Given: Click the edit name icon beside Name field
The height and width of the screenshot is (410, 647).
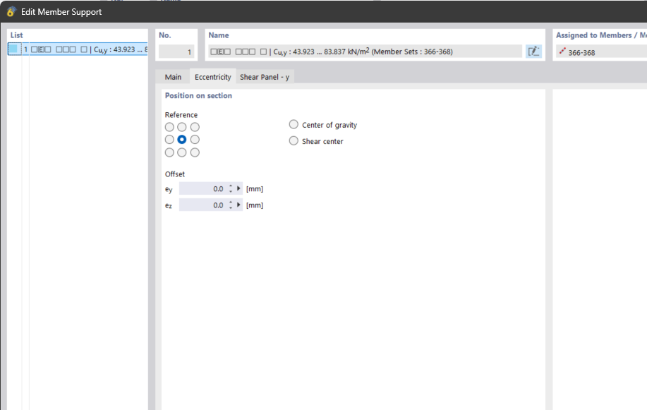Looking at the screenshot, I should pyautogui.click(x=533, y=51).
